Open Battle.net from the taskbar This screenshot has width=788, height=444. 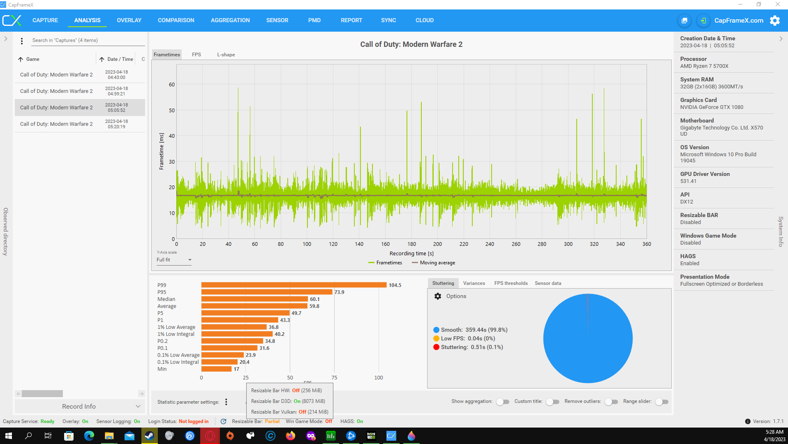(351, 436)
